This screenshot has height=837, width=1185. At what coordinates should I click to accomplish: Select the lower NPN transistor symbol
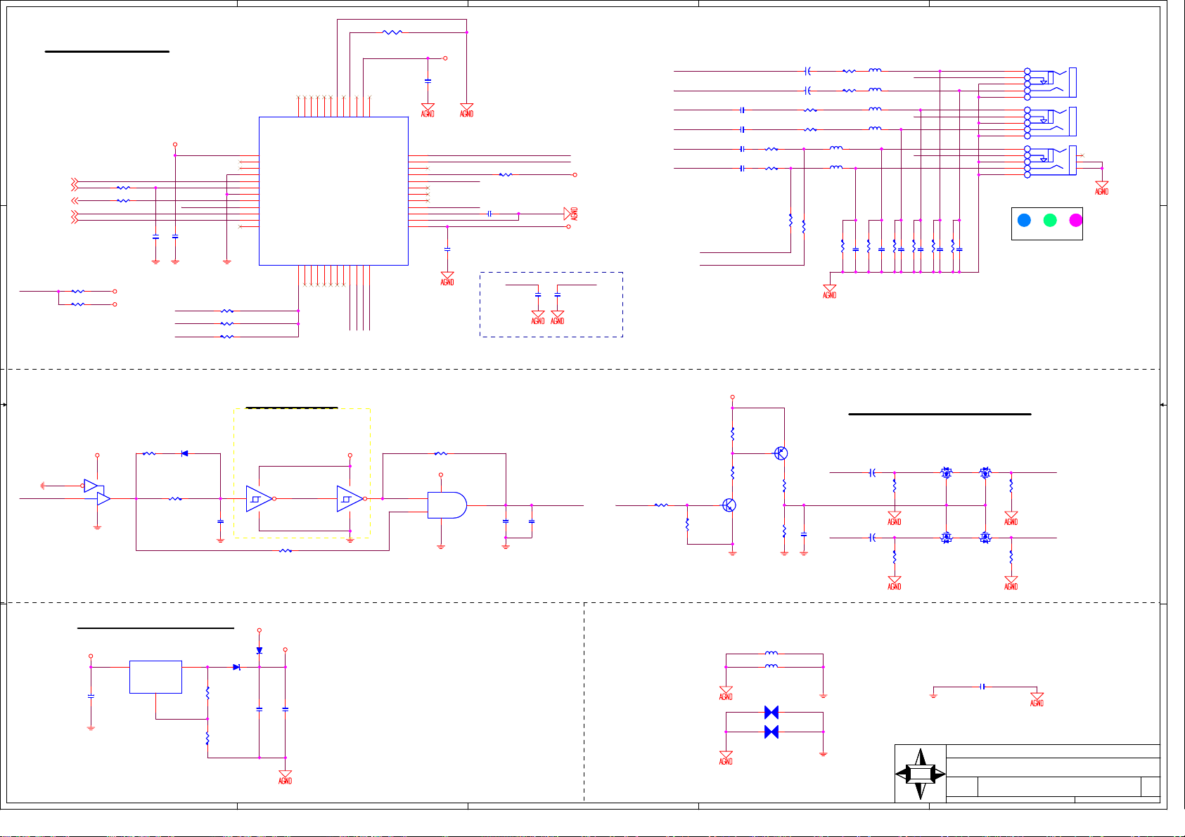[729, 505]
